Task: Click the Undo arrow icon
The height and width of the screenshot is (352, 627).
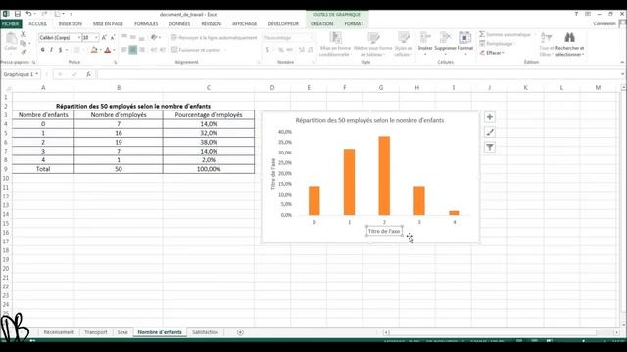Action: click(x=28, y=14)
